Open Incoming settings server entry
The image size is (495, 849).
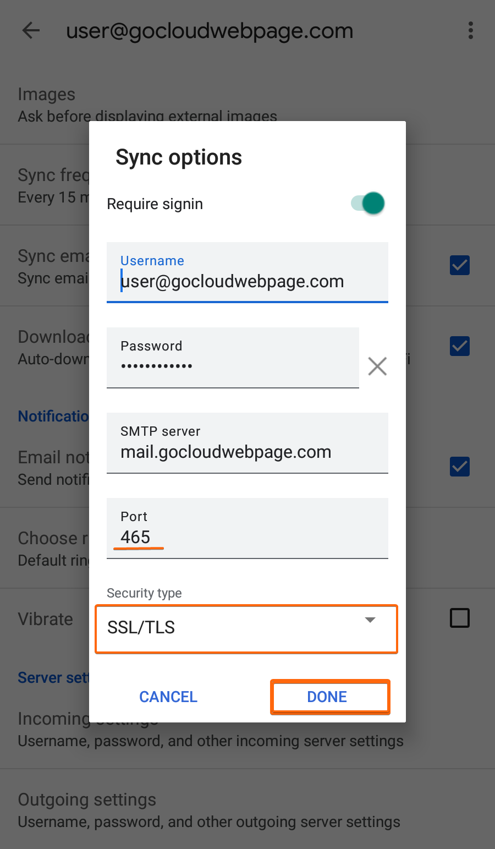248,729
